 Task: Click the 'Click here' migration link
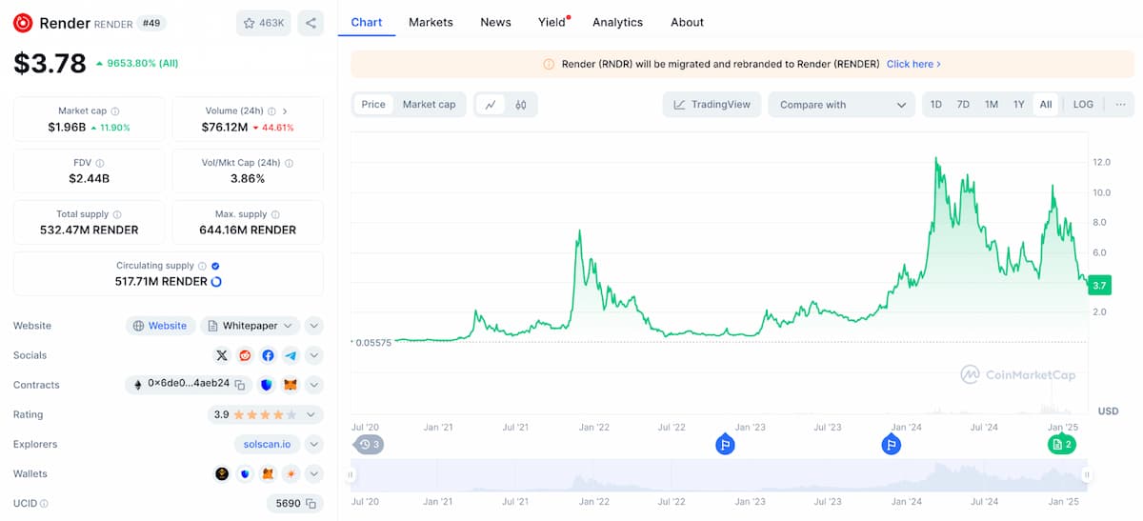[x=913, y=64]
